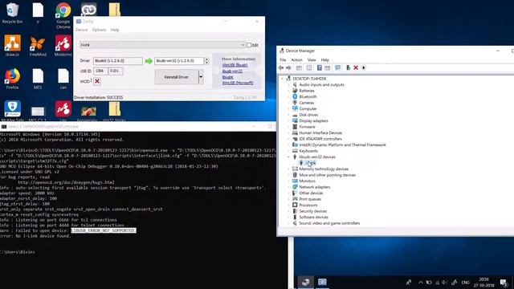Collapse libusb-win32 devices node
Image resolution: width=514 pixels, height=289 pixels.
click(288, 157)
